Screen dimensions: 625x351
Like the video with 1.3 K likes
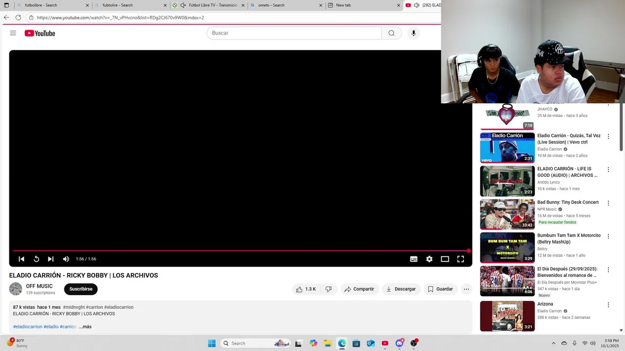tap(306, 289)
